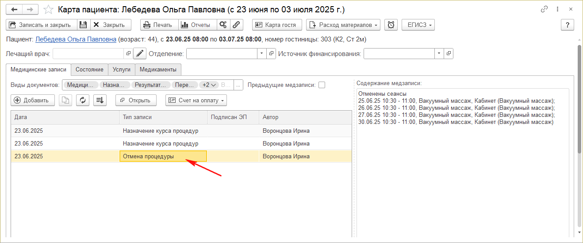Select the first Назначение курса процедур row
The height and width of the screenshot is (243, 583).
tap(181, 131)
